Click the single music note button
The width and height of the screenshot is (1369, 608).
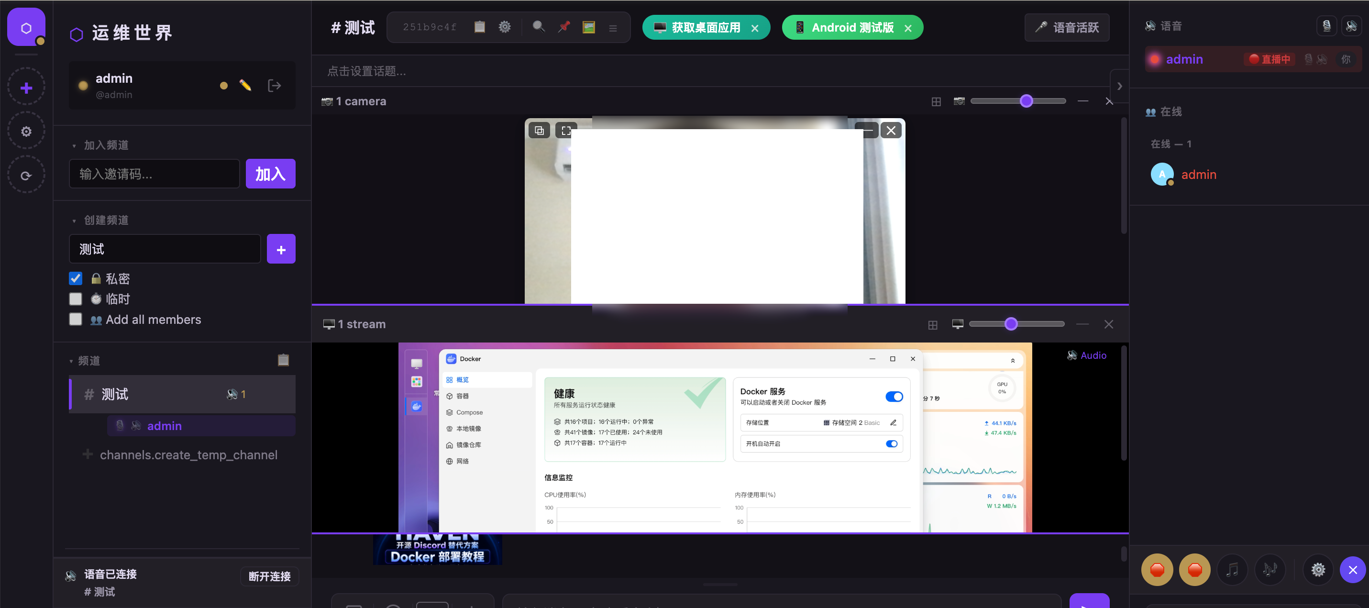tap(1232, 570)
